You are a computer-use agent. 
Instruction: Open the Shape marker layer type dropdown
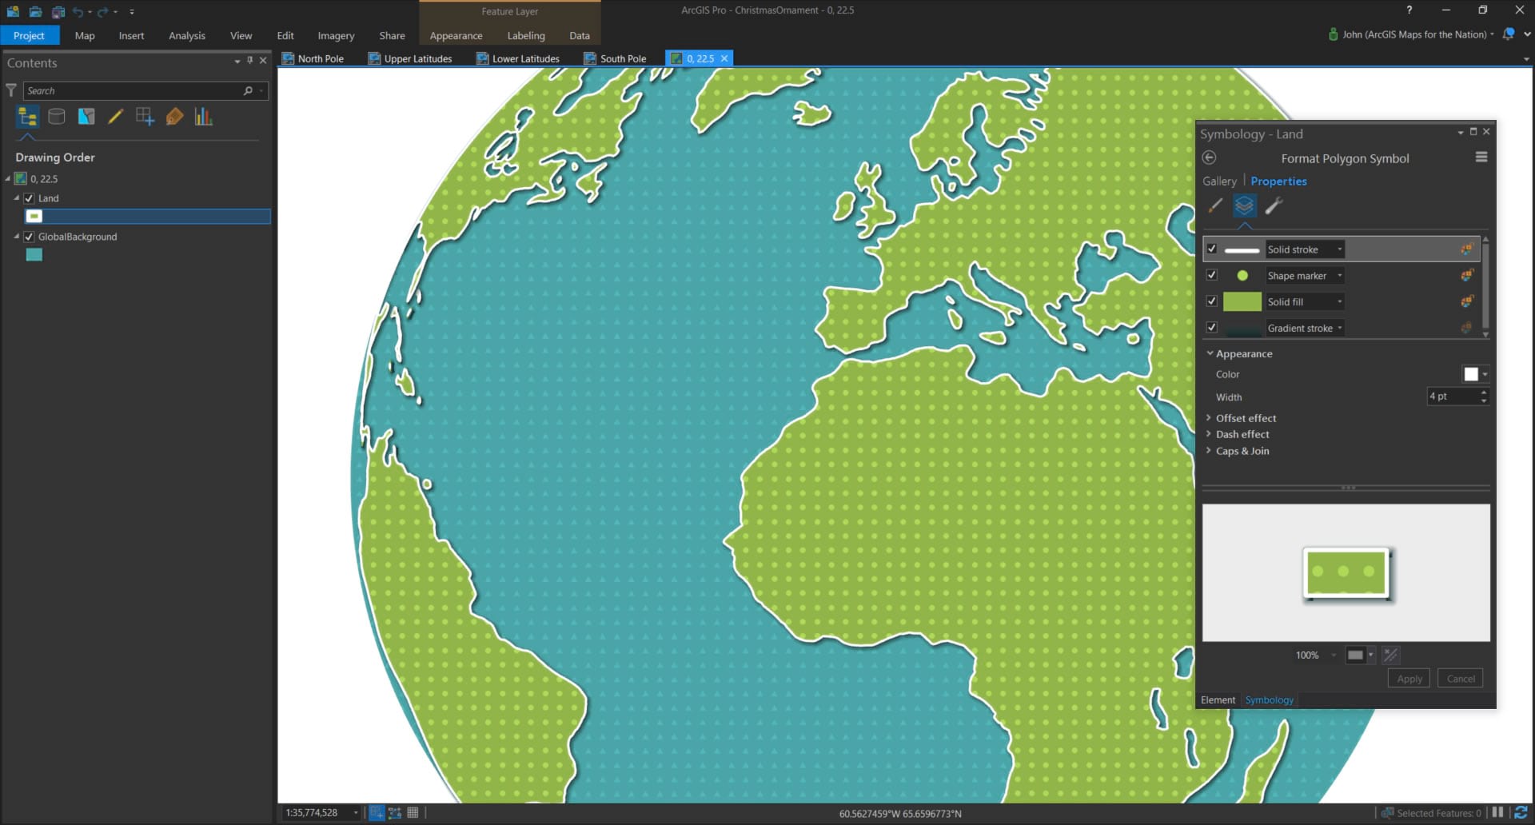pyautogui.click(x=1304, y=276)
